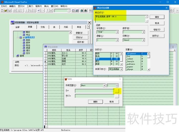Click the 学生成绩表 table icon in project tree
The height and width of the screenshot is (132, 179).
pos(21,38)
